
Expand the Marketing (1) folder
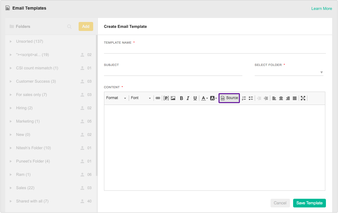click(11, 121)
